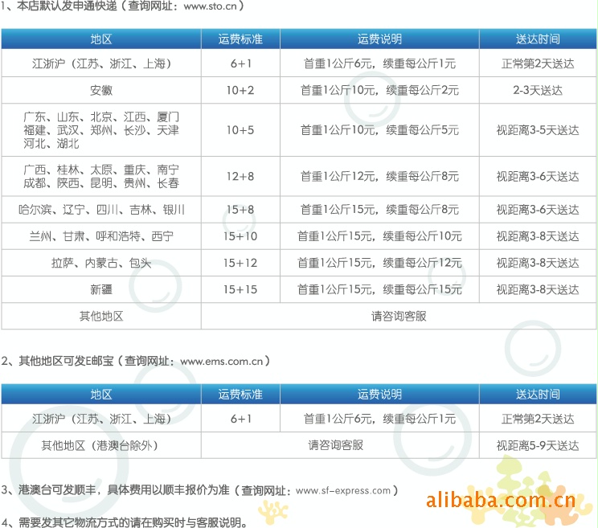This screenshot has width=598, height=528.
Task: Click '首重1公斤15元，续重每公斤15元'
Action: [379, 290]
